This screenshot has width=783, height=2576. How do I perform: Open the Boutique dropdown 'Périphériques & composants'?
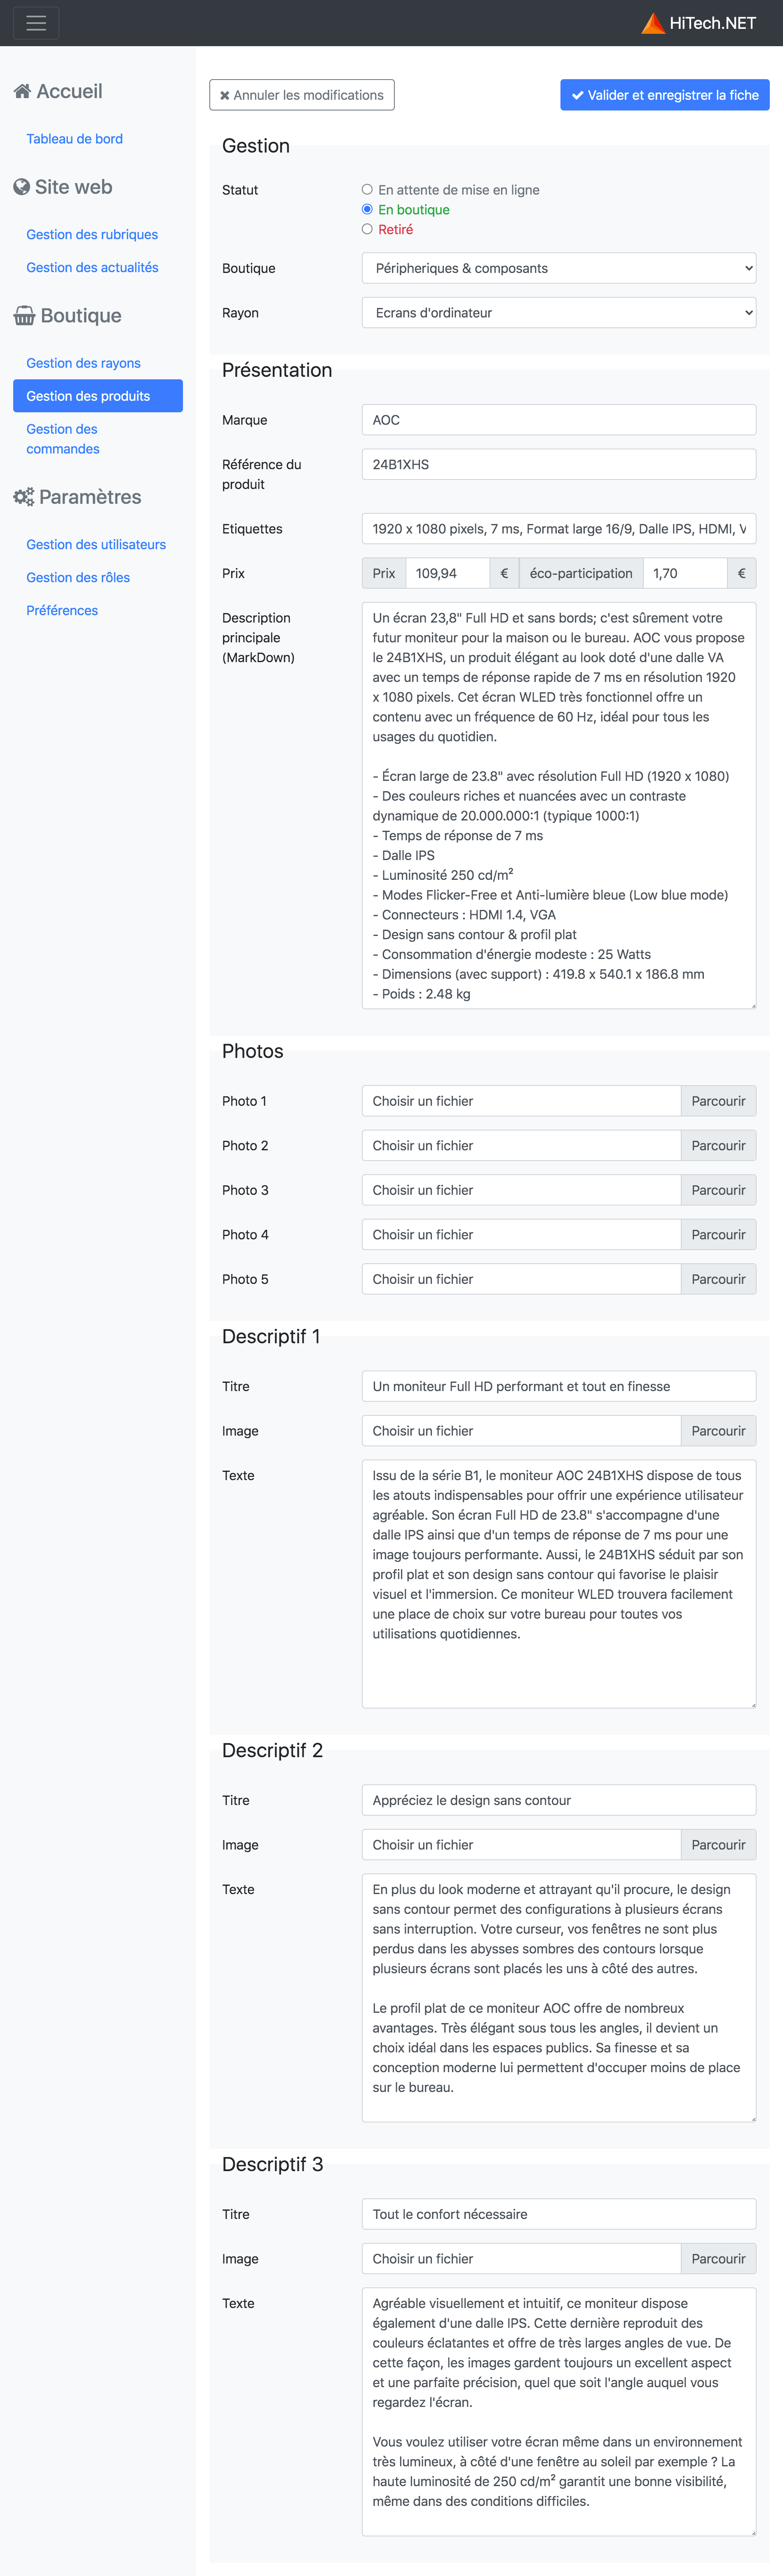pyautogui.click(x=558, y=268)
